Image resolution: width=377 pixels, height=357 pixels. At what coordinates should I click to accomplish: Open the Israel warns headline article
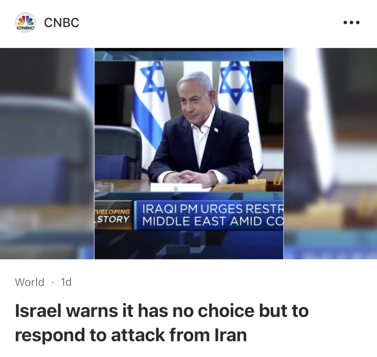[x=162, y=322]
